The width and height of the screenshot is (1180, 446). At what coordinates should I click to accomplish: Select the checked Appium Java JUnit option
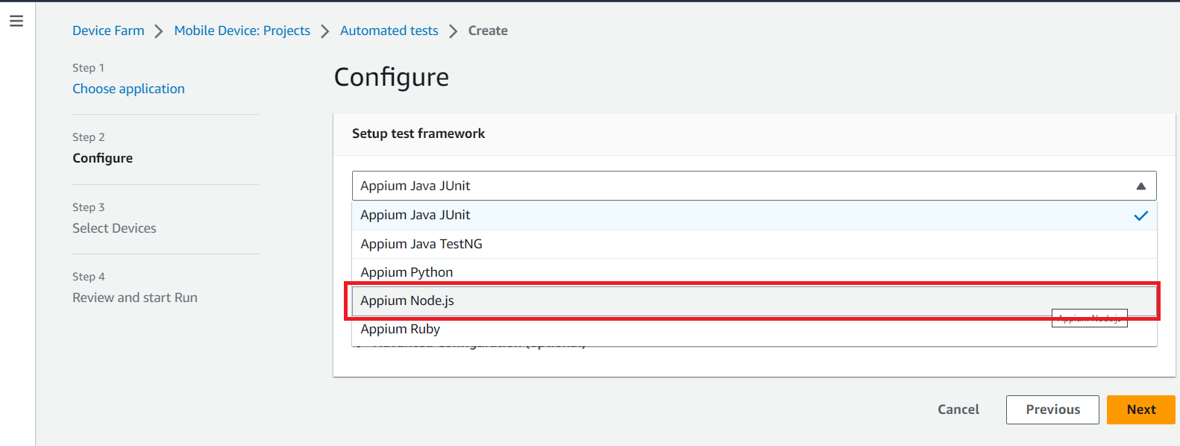(x=415, y=215)
